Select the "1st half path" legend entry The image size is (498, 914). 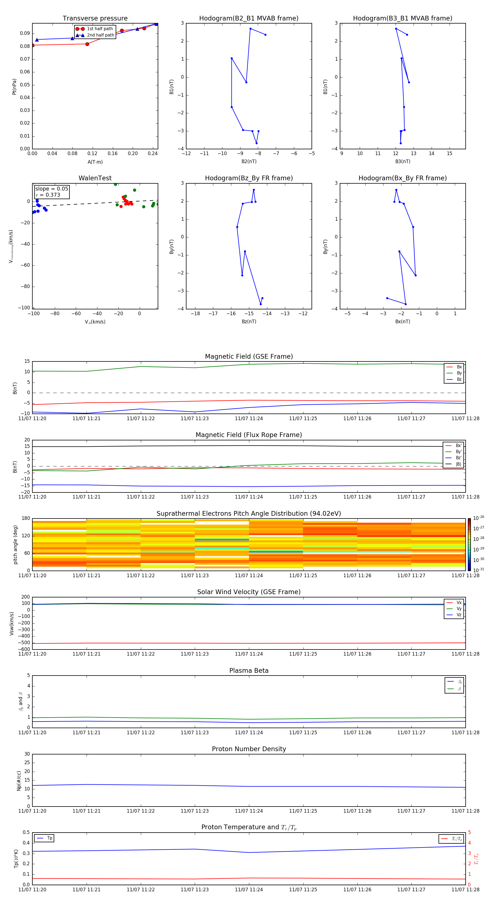point(95,29)
